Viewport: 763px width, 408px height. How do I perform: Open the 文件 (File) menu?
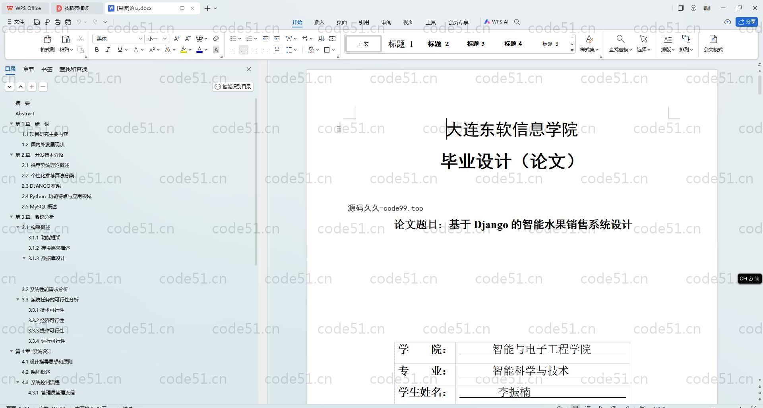click(16, 22)
